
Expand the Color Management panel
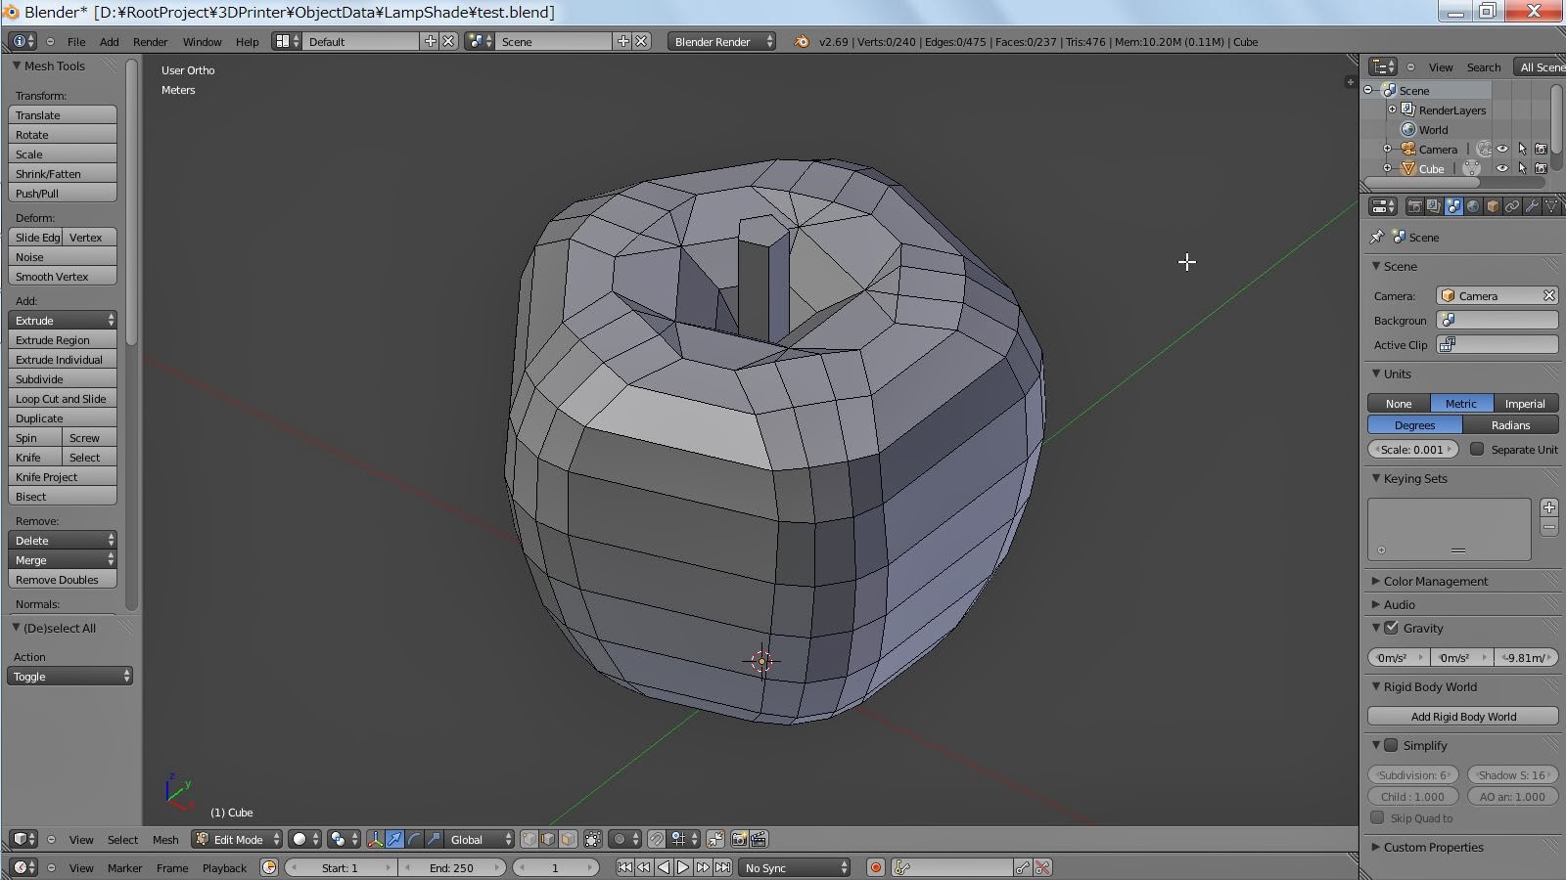click(1435, 582)
